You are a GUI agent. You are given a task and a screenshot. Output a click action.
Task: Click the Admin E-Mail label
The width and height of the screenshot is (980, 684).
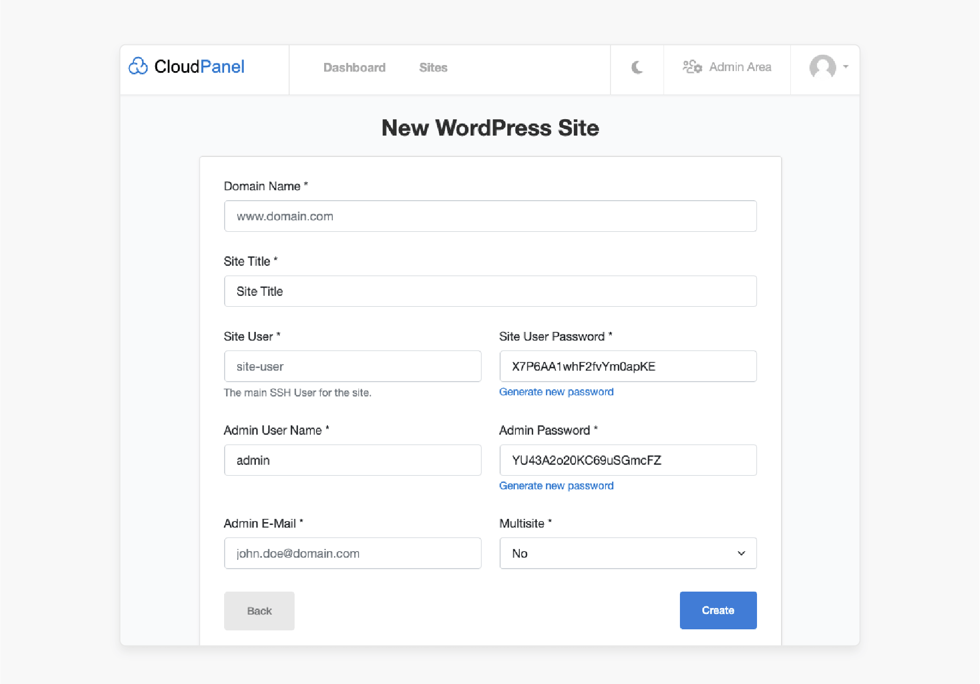pos(263,524)
